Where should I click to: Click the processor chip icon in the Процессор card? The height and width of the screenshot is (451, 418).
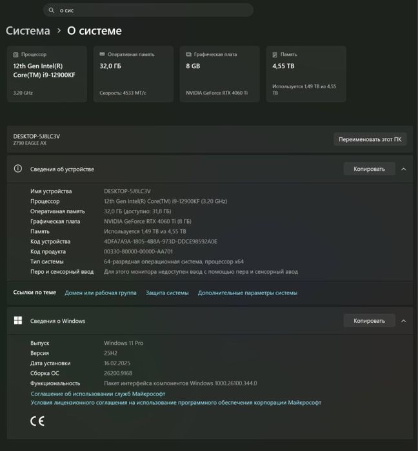pos(16,55)
